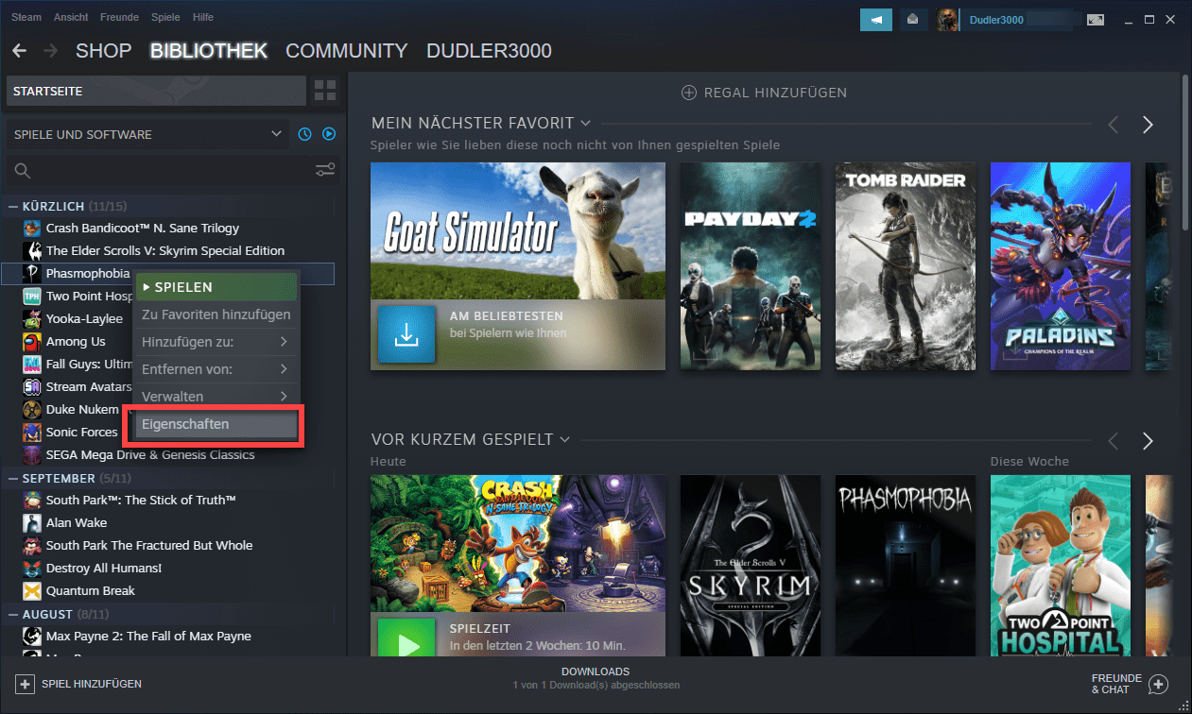Open the Tomb Raider cover

point(906,266)
